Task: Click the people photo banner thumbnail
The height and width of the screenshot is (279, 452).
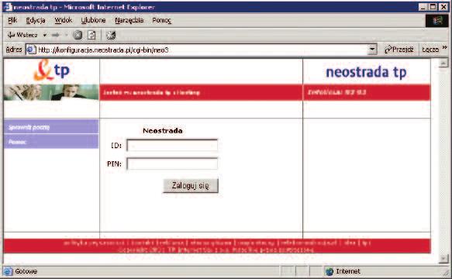Action: [51, 92]
